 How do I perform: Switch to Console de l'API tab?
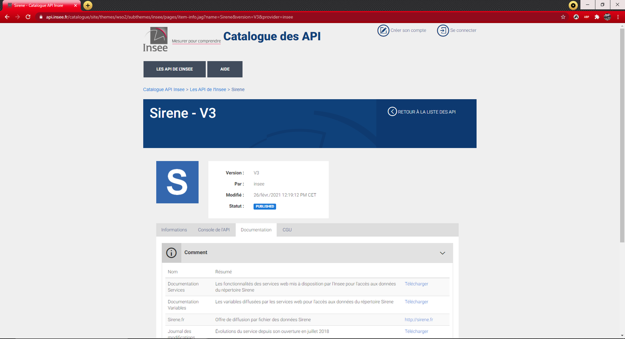point(214,230)
